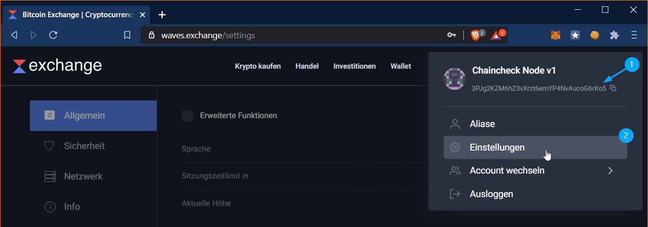Enable the Erweiterte Funktionen checkbox

187,116
